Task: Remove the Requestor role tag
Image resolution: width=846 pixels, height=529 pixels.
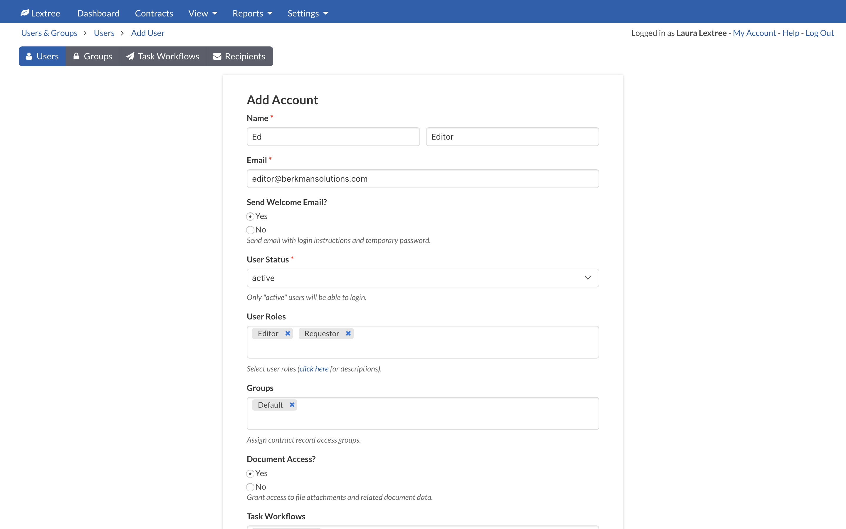Action: (x=348, y=334)
